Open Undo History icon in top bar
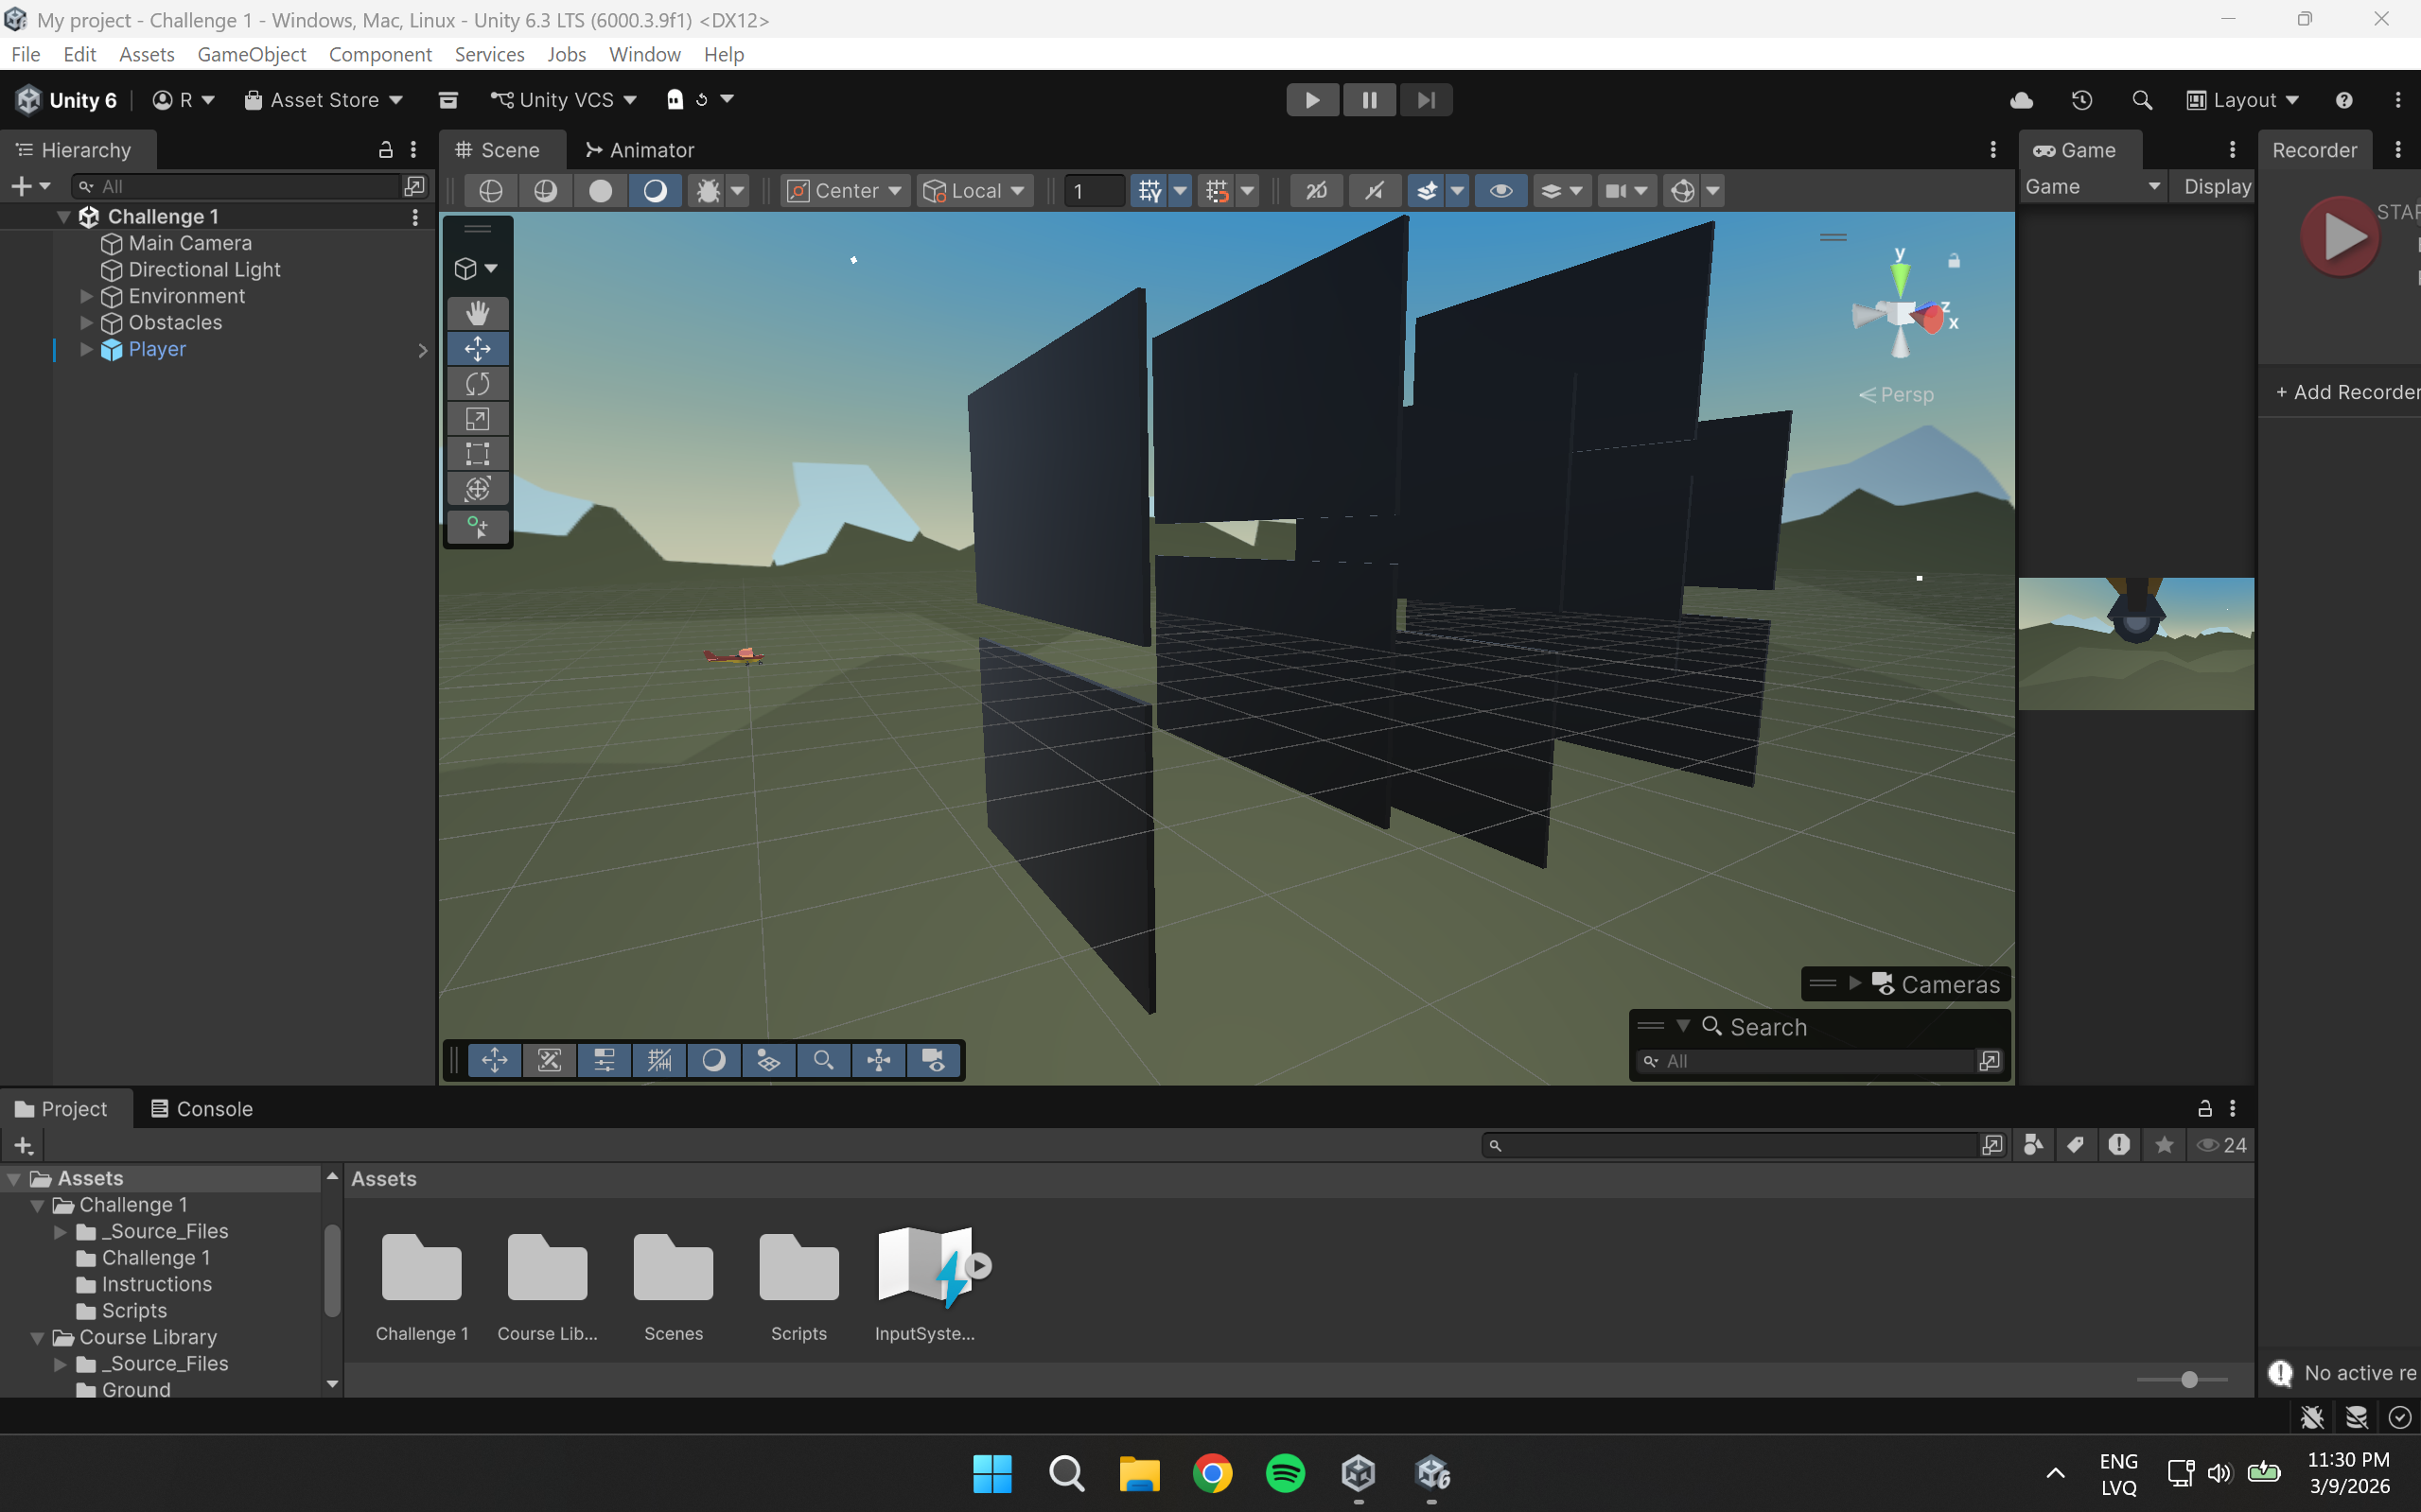This screenshot has width=2421, height=1512. (2080, 100)
